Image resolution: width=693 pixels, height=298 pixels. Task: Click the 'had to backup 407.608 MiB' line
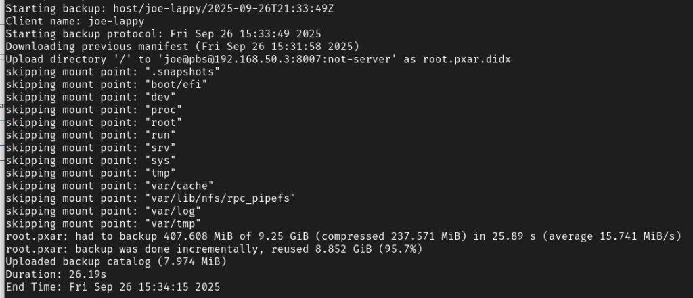tap(342, 236)
